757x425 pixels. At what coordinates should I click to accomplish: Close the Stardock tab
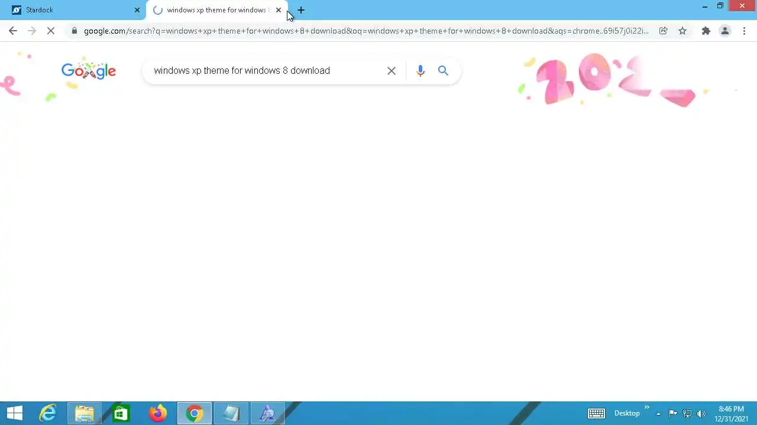pyautogui.click(x=137, y=10)
